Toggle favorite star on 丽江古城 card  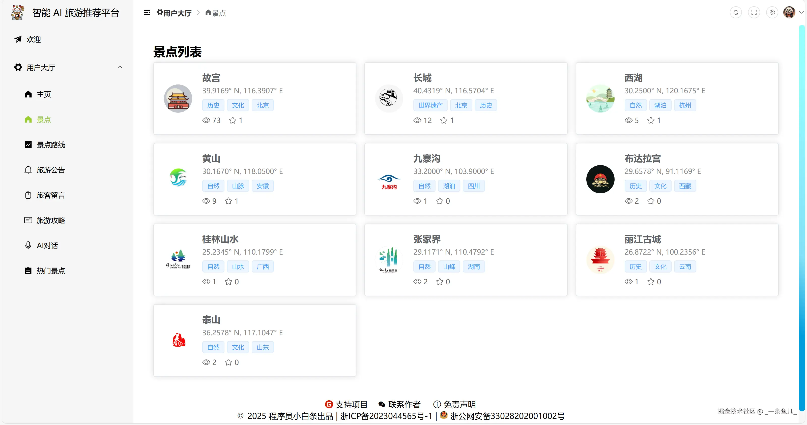tap(651, 282)
